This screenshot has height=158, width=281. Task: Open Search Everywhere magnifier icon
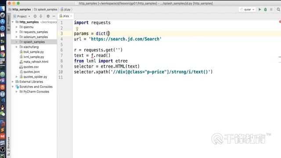click(278, 10)
